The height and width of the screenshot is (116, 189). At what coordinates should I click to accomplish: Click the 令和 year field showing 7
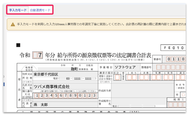coord(37,55)
